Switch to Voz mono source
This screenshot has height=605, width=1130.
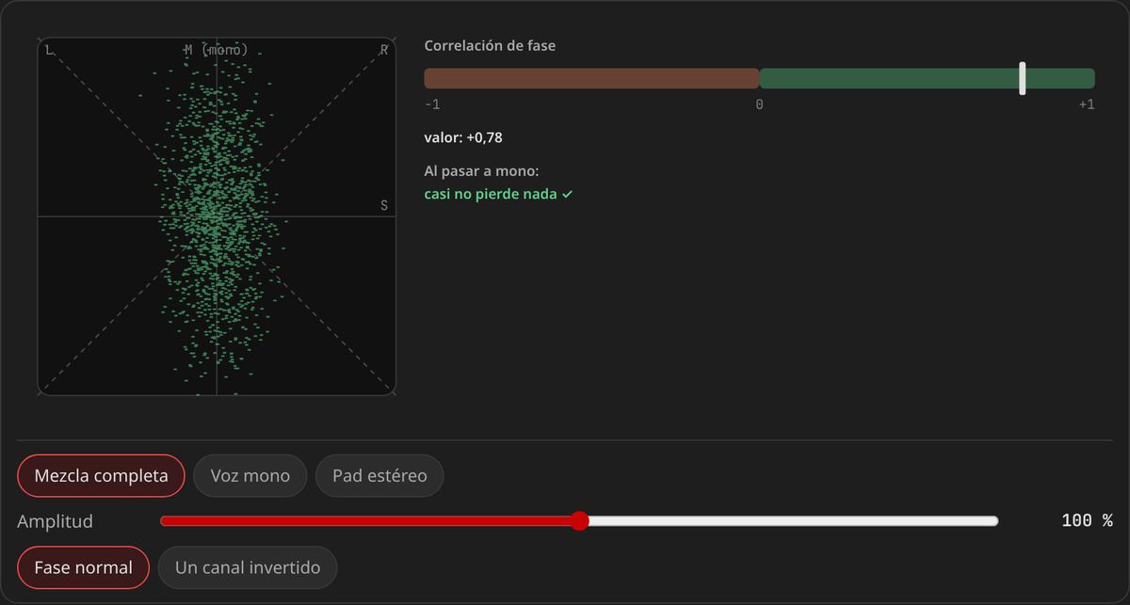click(x=250, y=475)
